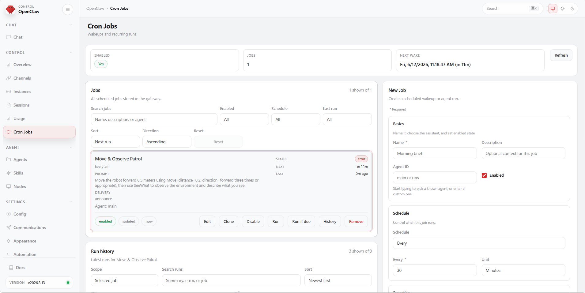Screen dimensions: 585x293
Task: Click the Automation terminal icon
Action: [9, 254]
